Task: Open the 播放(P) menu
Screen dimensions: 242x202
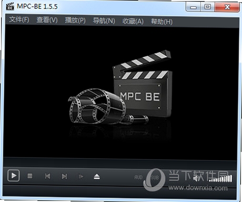Action: pyautogui.click(x=75, y=21)
